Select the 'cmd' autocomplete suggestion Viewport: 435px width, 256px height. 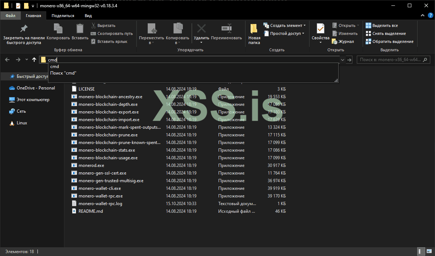[x=55, y=67]
